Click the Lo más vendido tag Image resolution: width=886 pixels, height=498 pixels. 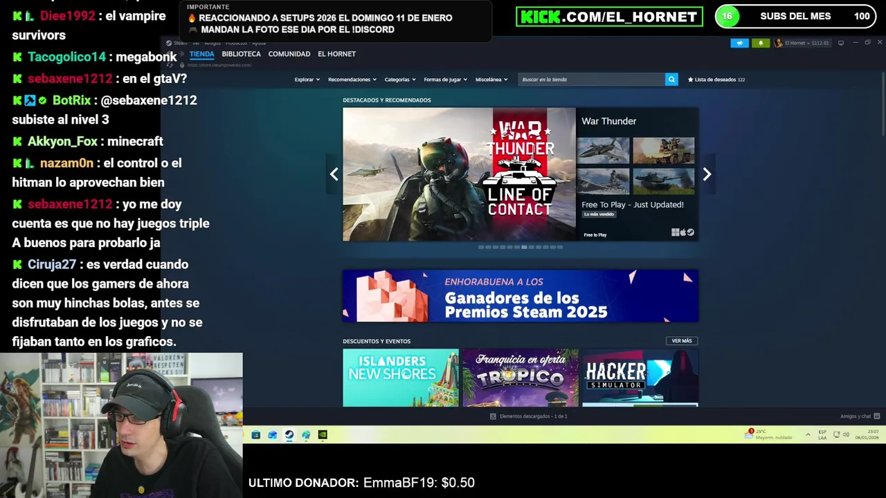pos(599,214)
